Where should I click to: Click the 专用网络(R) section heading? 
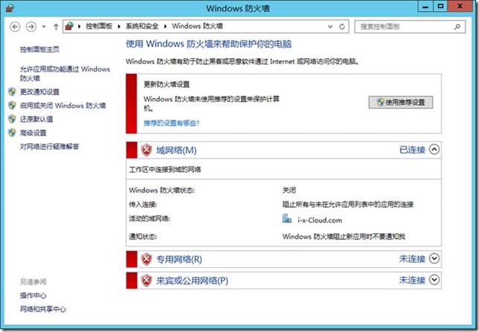pos(179,259)
